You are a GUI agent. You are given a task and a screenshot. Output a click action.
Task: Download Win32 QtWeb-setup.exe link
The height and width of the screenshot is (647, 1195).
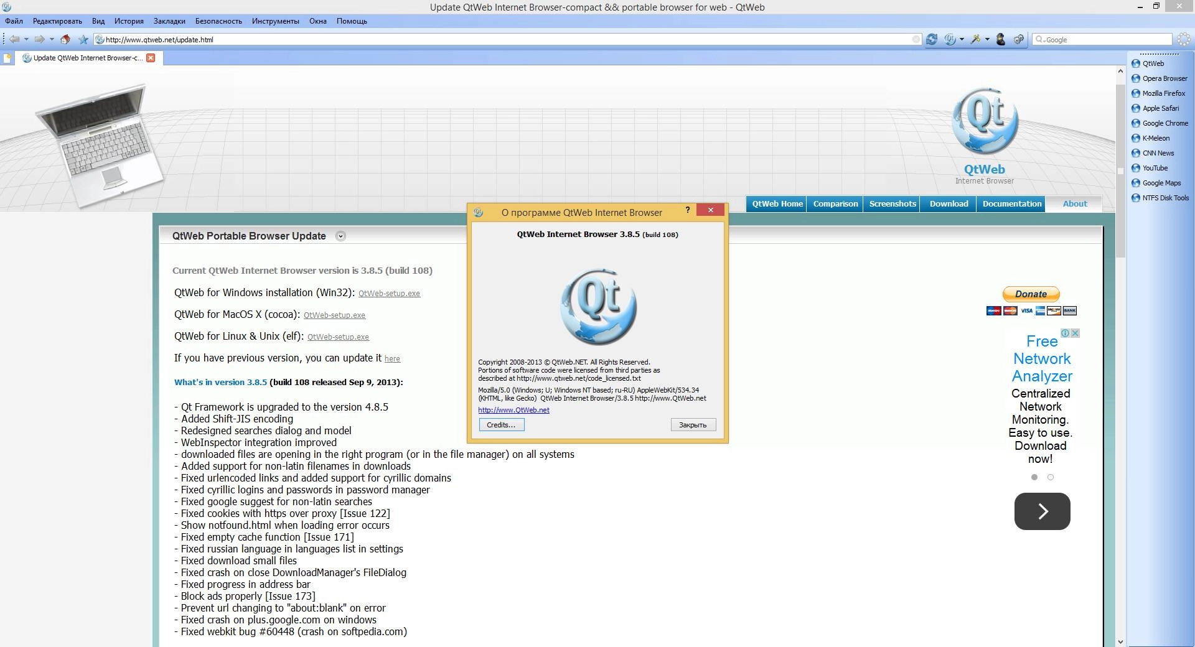click(389, 294)
